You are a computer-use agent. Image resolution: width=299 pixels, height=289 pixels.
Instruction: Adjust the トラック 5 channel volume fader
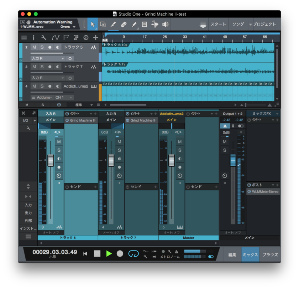51,160
